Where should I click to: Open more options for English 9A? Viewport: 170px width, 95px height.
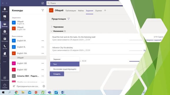(43, 41)
